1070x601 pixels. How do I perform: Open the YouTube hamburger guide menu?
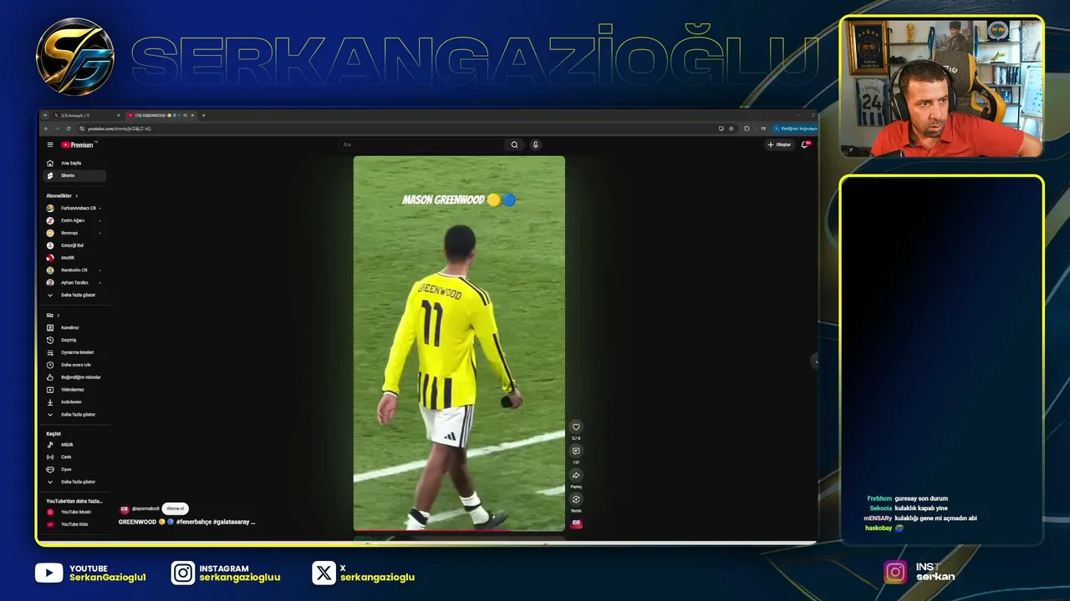(x=50, y=144)
